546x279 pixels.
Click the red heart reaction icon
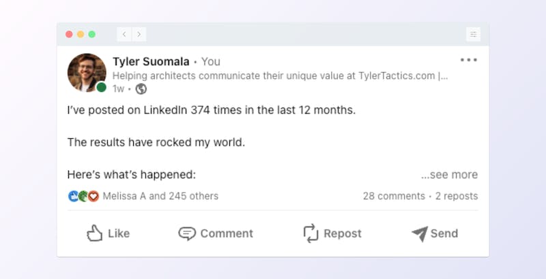coord(94,196)
